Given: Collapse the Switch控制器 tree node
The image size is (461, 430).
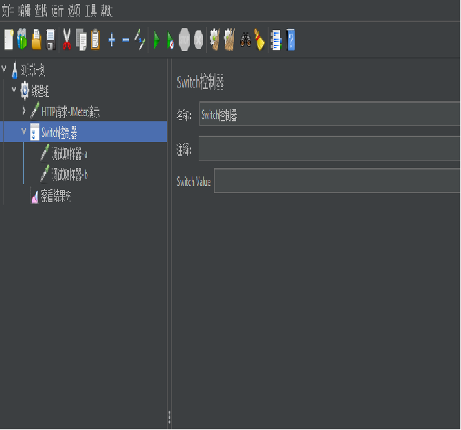Looking at the screenshot, I should (x=24, y=131).
